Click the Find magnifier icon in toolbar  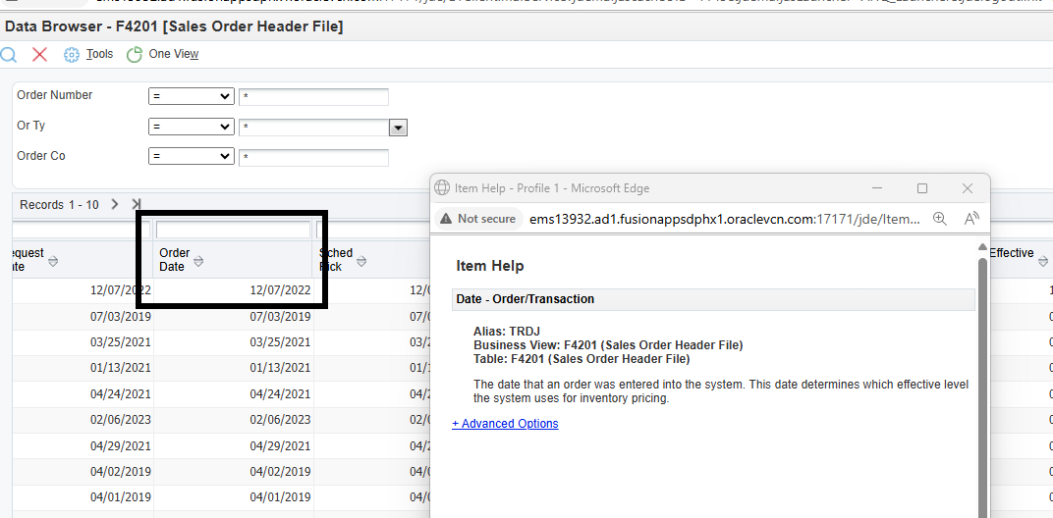pos(8,54)
